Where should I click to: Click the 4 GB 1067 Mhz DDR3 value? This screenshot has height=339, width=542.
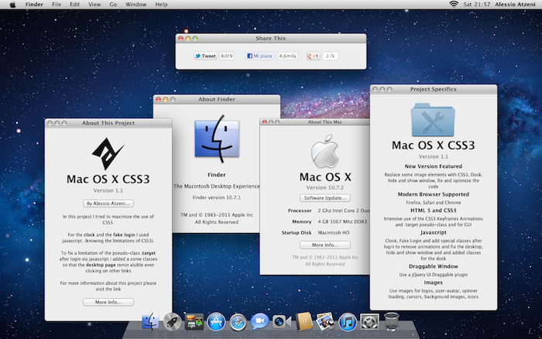342,221
